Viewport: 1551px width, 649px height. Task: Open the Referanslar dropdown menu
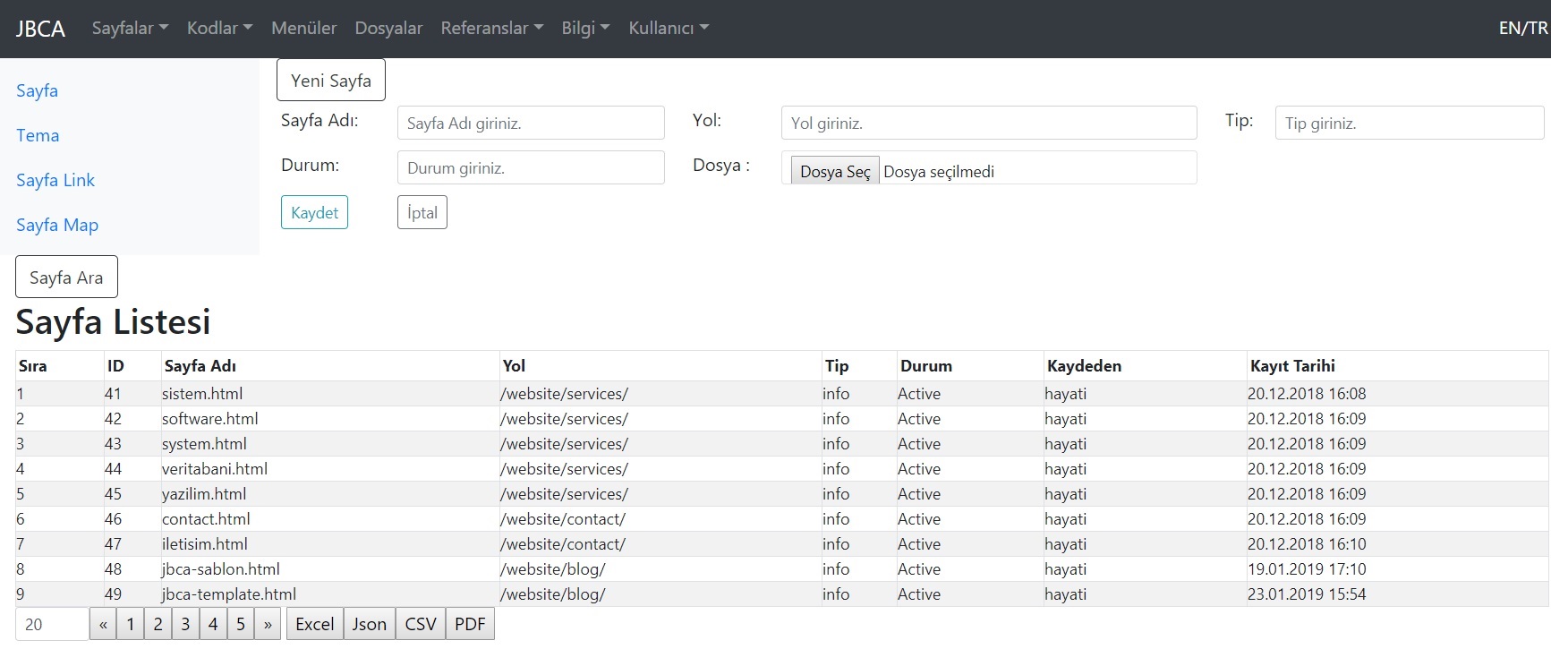491,28
